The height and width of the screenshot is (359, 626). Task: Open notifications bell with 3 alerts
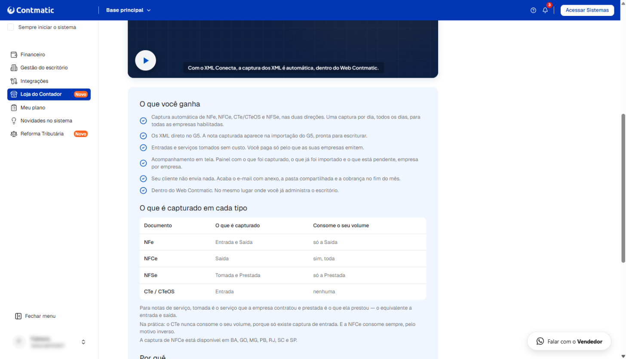[545, 10]
